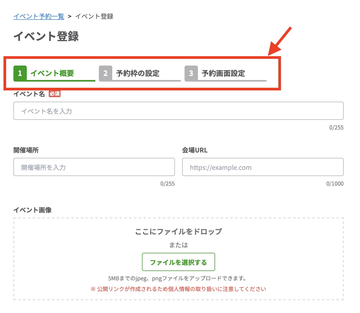This screenshot has width=360, height=313.
Task: Open the イベント概要 step tab
Action: 52,73
